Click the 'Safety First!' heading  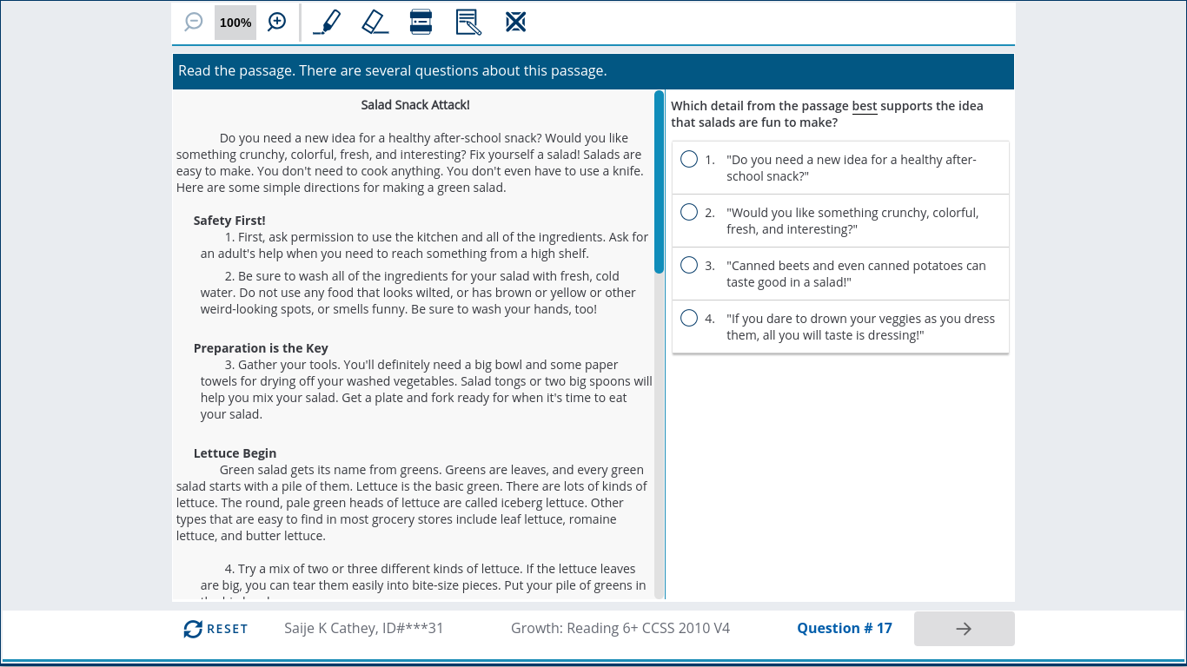tap(229, 221)
